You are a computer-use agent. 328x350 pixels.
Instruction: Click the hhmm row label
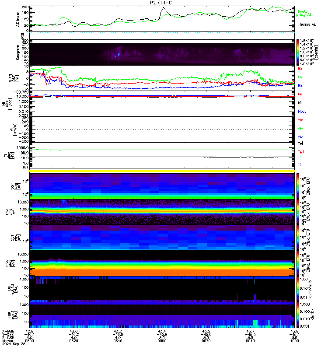point(7,341)
